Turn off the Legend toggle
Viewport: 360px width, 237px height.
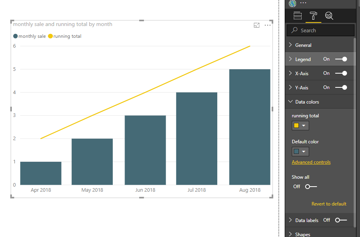pyautogui.click(x=341, y=59)
